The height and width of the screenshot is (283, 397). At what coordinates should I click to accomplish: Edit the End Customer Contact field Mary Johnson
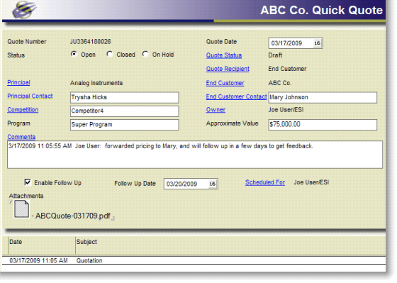323,98
